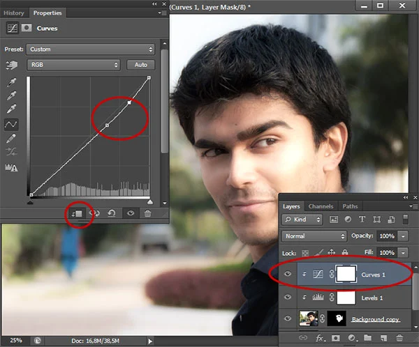Image resolution: width=419 pixels, height=347 pixels.
Task: Filter layers by type layers icon
Action: pyautogui.click(x=362, y=219)
